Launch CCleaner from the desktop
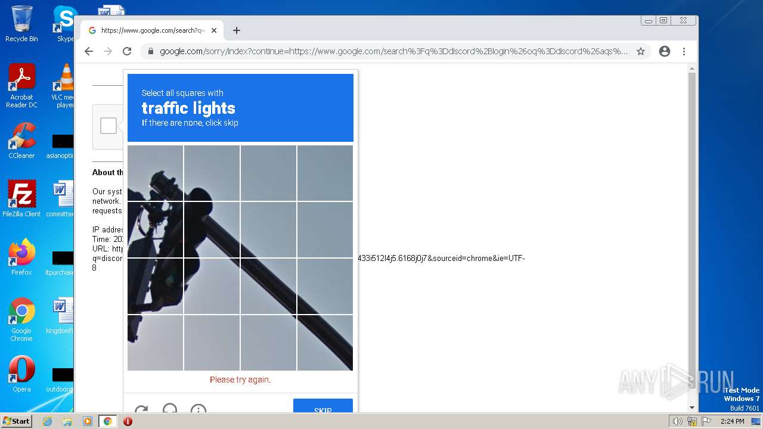 [x=21, y=141]
